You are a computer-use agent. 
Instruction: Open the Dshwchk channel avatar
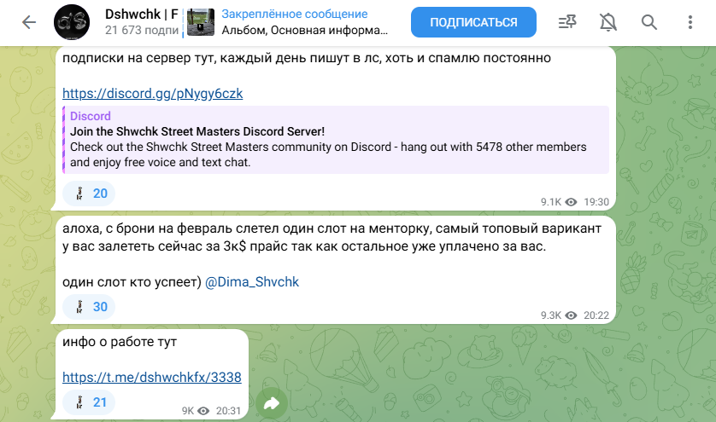pyautogui.click(x=72, y=22)
